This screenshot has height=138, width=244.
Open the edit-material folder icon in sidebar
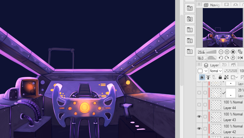point(190,8)
